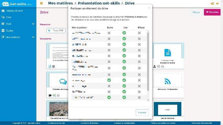Toggle Effacer for the last visible user row
Screen dimensions: 223x125
click(x=139, y=98)
